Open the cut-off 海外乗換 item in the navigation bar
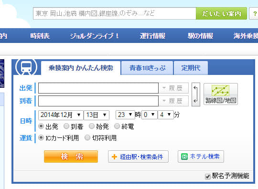This screenshot has height=189, width=258. [246, 36]
